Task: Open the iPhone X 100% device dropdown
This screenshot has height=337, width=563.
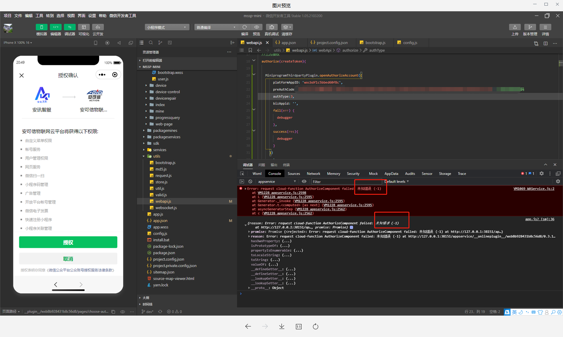Action: (x=18, y=43)
